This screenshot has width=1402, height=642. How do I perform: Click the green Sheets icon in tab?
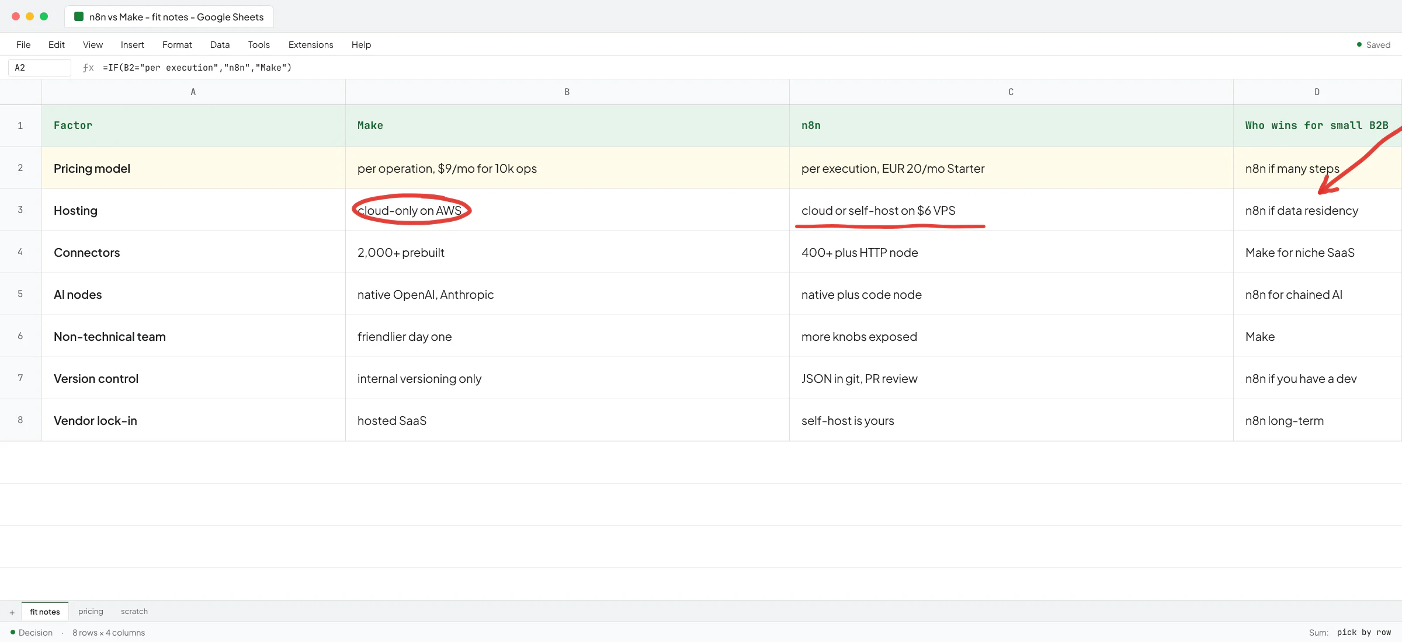(x=79, y=16)
